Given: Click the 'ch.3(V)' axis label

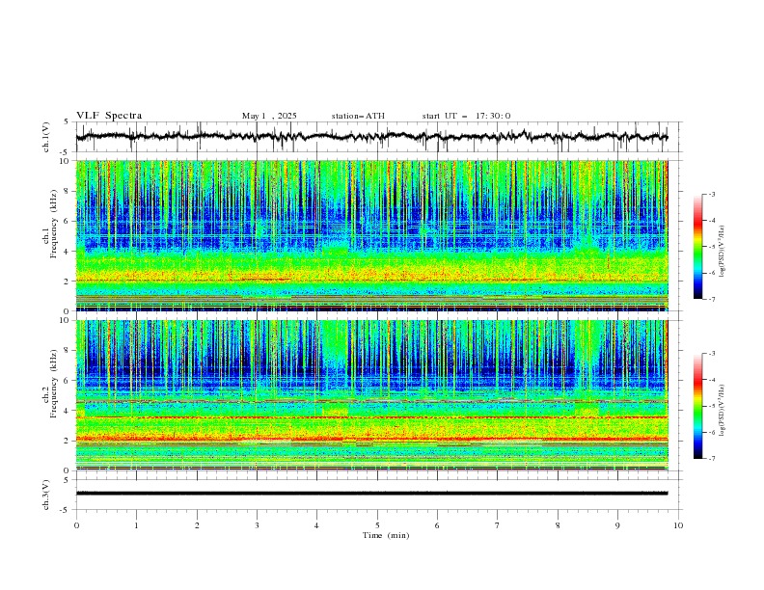Looking at the screenshot, I should pyautogui.click(x=46, y=495).
